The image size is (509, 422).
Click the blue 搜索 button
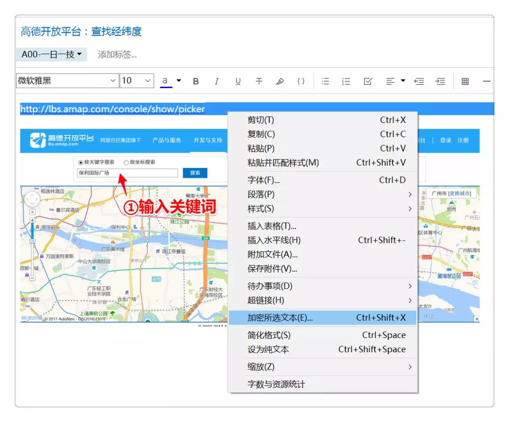(195, 173)
